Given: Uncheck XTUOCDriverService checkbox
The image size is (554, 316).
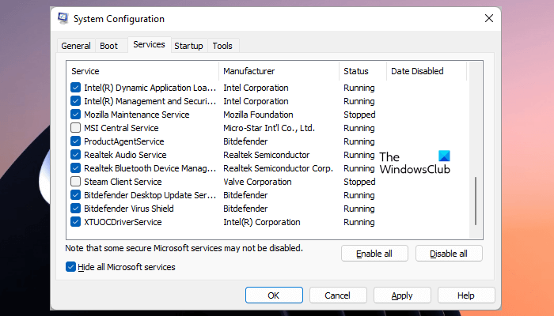Looking at the screenshot, I should 76,222.
